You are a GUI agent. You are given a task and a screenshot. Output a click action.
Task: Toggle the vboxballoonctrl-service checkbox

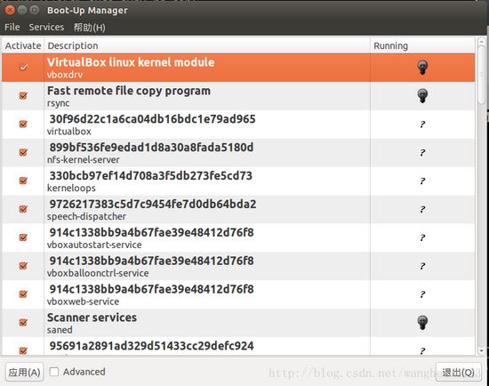[x=23, y=266]
